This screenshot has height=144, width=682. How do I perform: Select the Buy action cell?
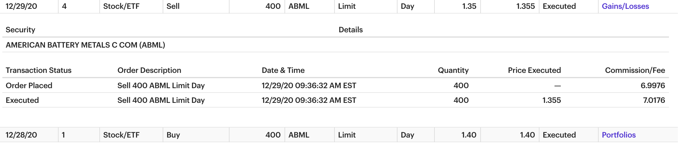click(x=173, y=135)
